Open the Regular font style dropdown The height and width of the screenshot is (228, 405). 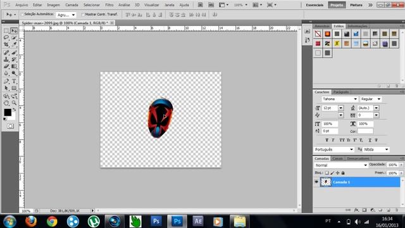tap(378, 99)
